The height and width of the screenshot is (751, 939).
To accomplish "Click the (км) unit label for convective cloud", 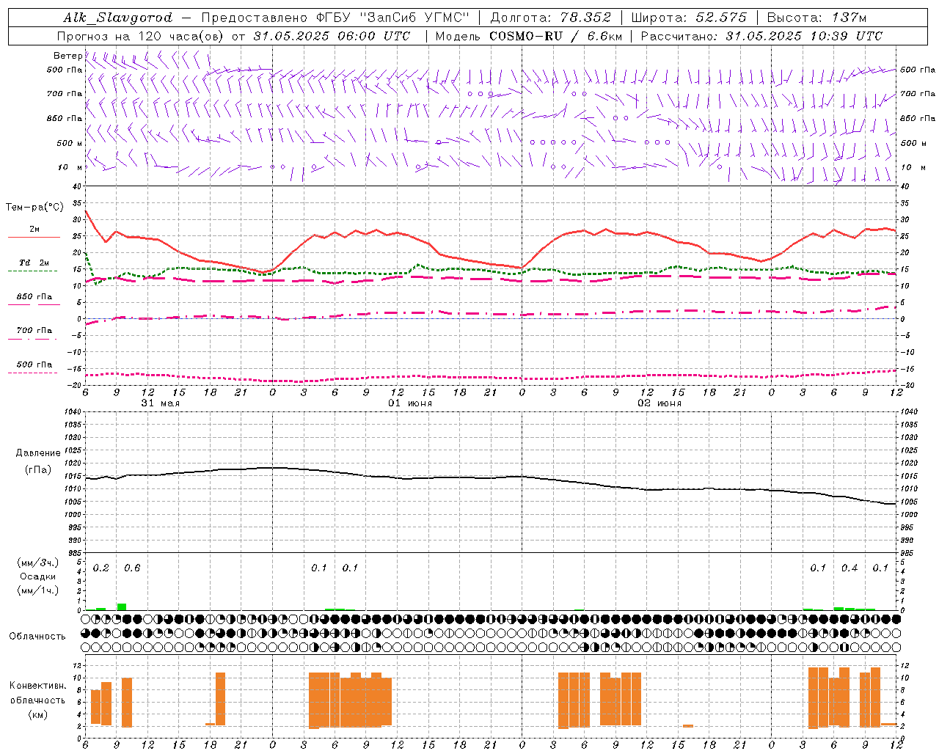I will [x=37, y=714].
